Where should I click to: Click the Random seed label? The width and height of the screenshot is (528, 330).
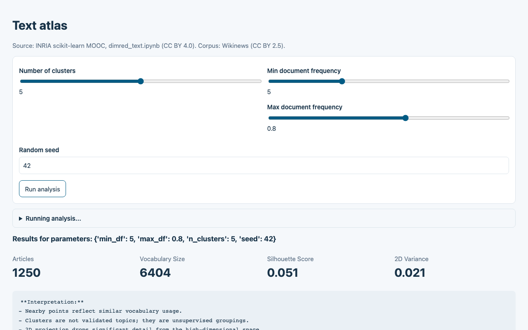(x=39, y=150)
